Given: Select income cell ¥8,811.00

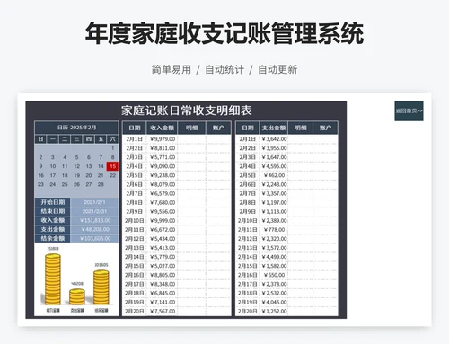Looking at the screenshot, I should (x=162, y=148).
